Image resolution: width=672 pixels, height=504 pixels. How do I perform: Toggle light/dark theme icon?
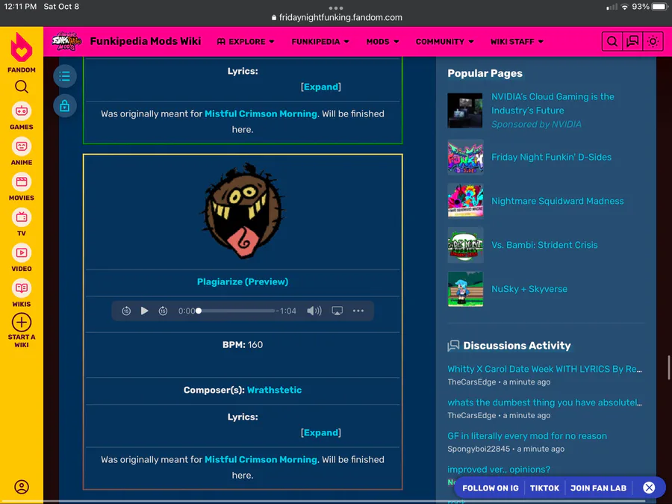coord(653,42)
